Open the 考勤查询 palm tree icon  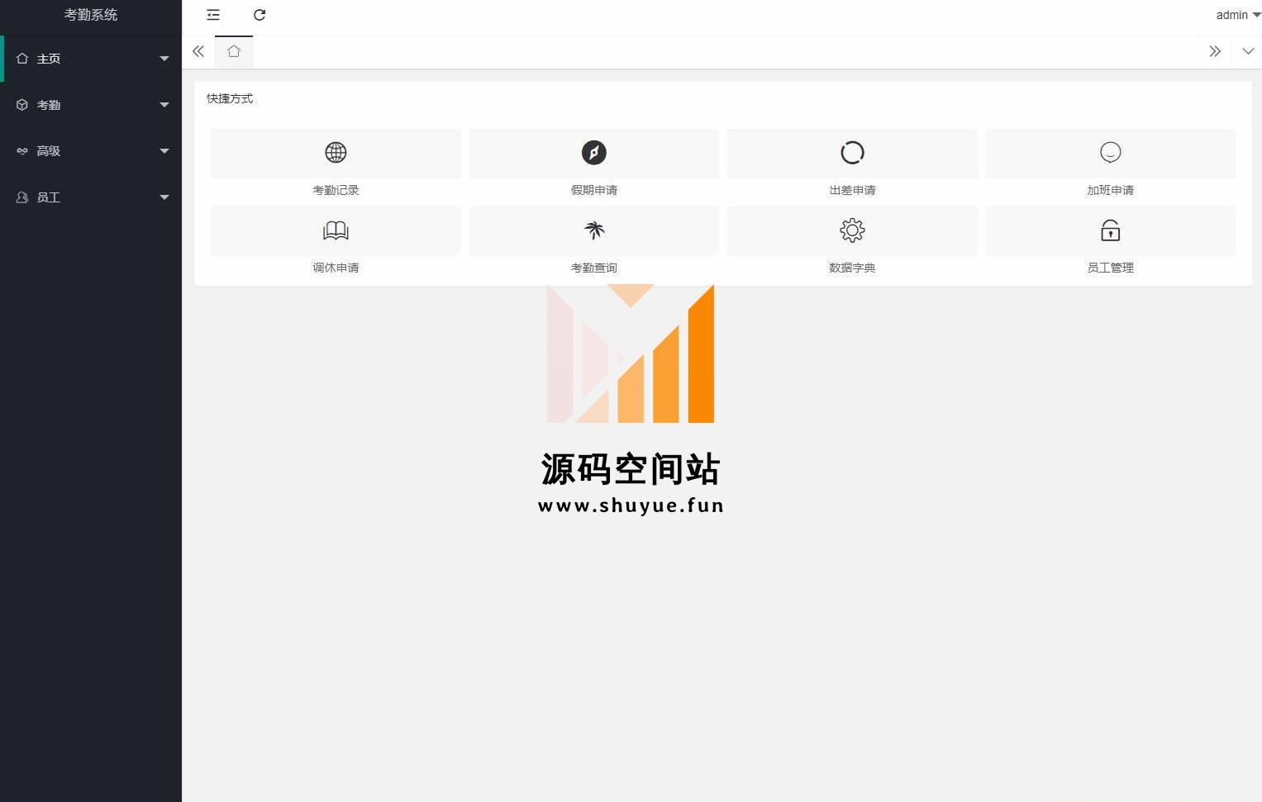click(594, 230)
